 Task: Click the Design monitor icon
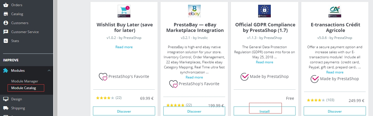point(5,99)
